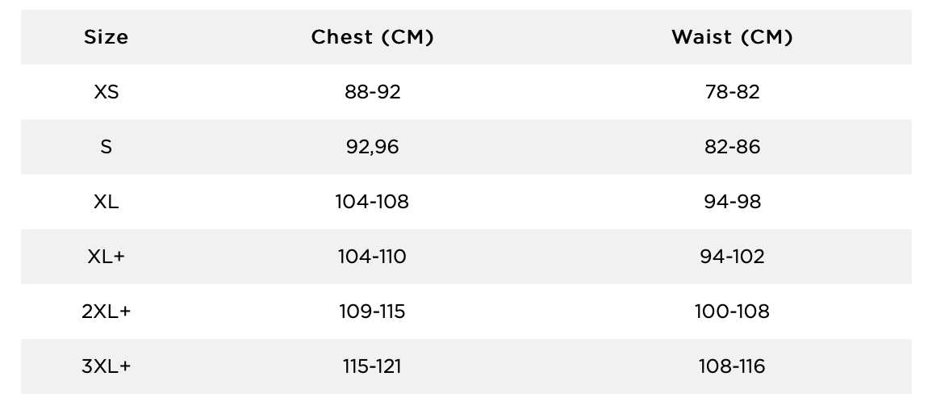This screenshot has height=410, width=928.
Task: Select the 2XL+ size cell
Action: (x=106, y=312)
